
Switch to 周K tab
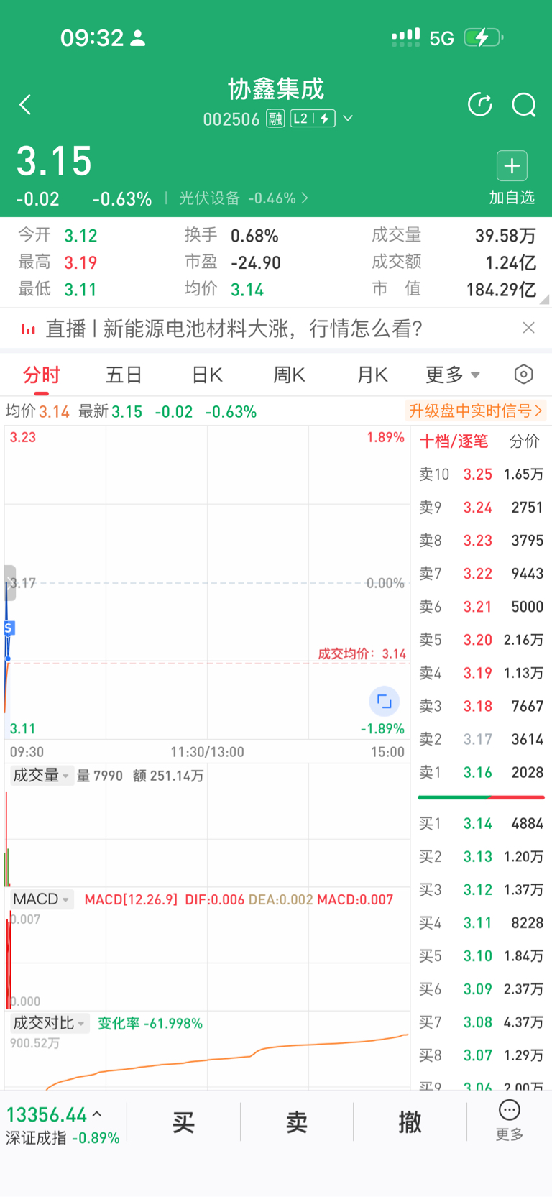pos(289,375)
